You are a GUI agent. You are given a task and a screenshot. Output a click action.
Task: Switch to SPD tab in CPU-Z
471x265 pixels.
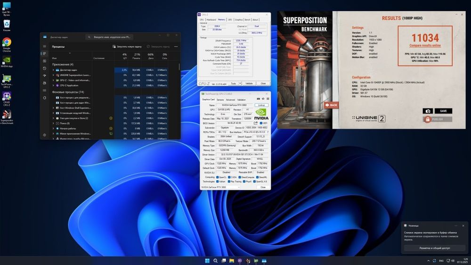tap(230, 19)
